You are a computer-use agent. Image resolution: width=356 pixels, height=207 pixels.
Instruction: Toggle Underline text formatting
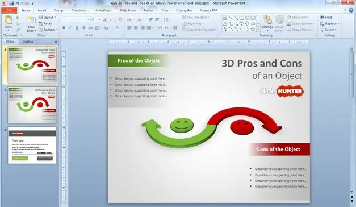coord(77,28)
